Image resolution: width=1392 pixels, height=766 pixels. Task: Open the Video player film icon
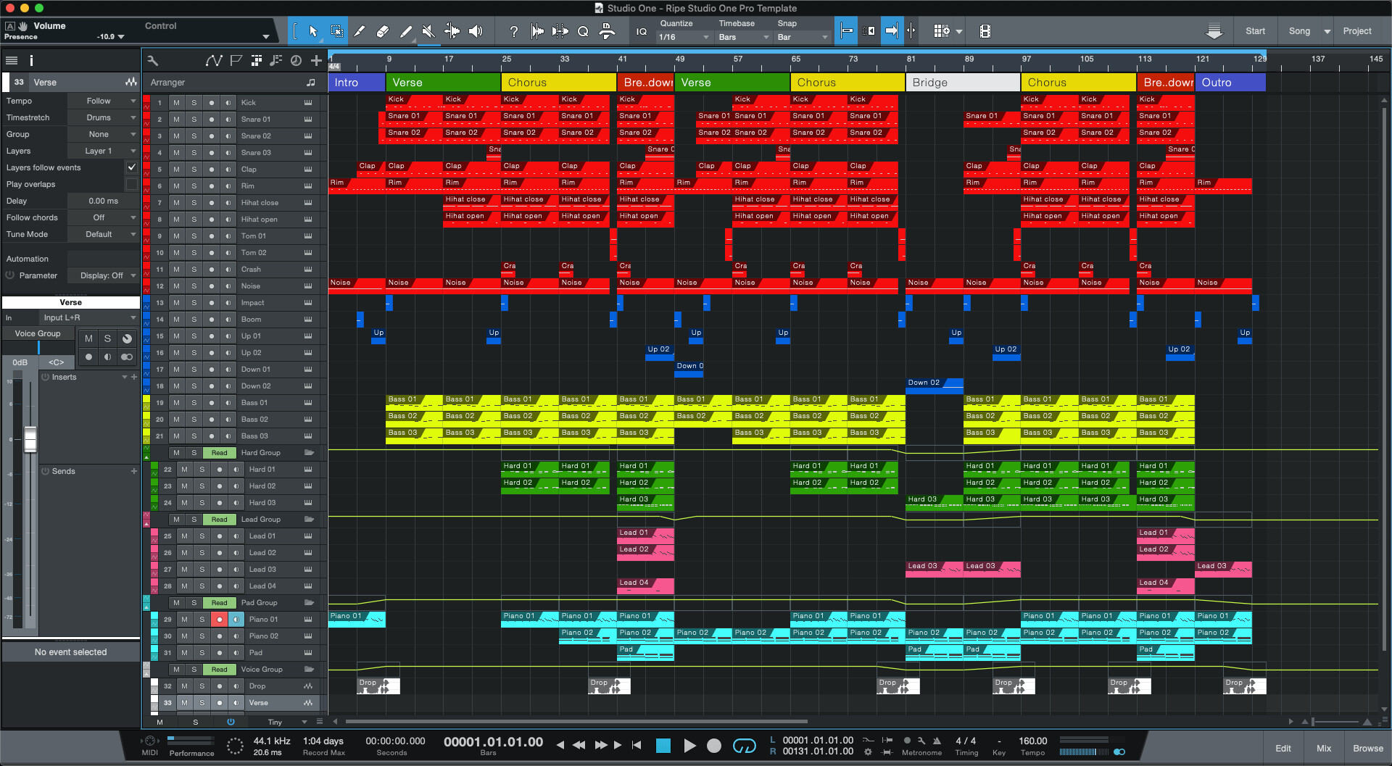tap(985, 31)
